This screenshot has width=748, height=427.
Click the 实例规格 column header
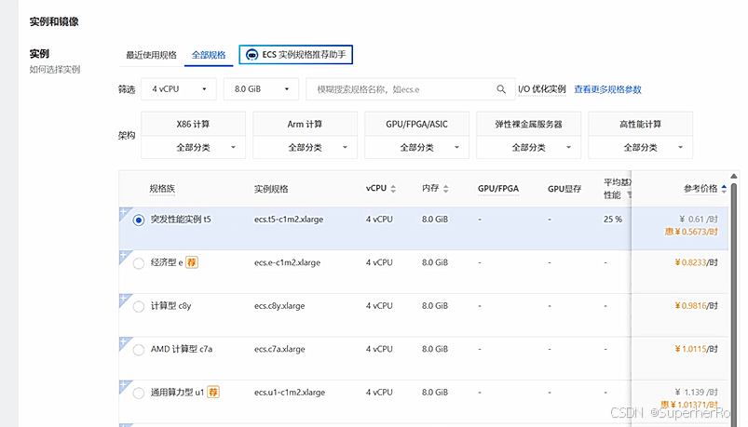271,189
